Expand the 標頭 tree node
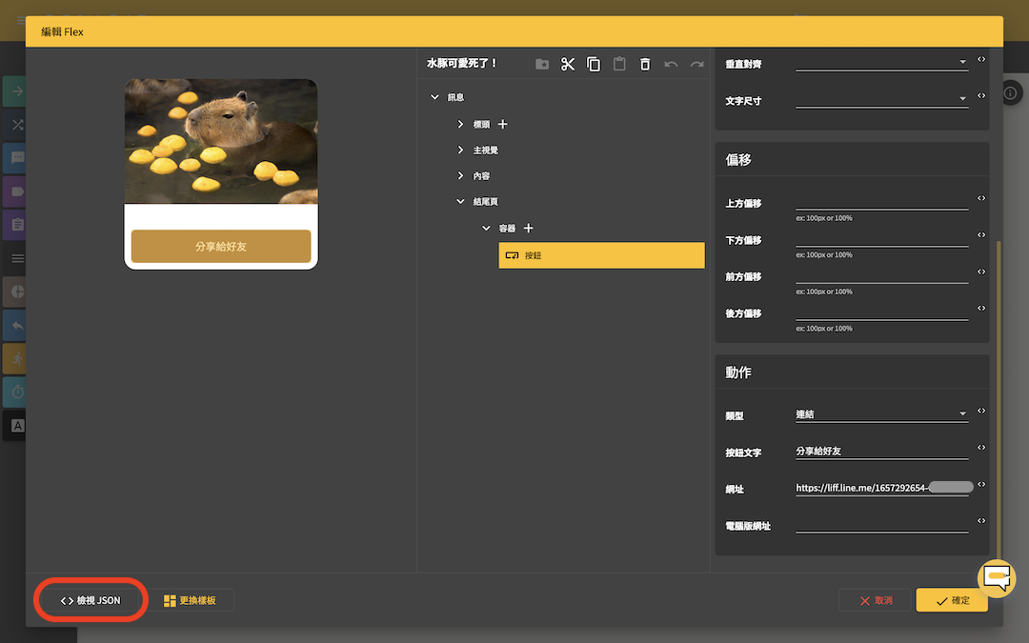The image size is (1029, 643). tap(460, 124)
